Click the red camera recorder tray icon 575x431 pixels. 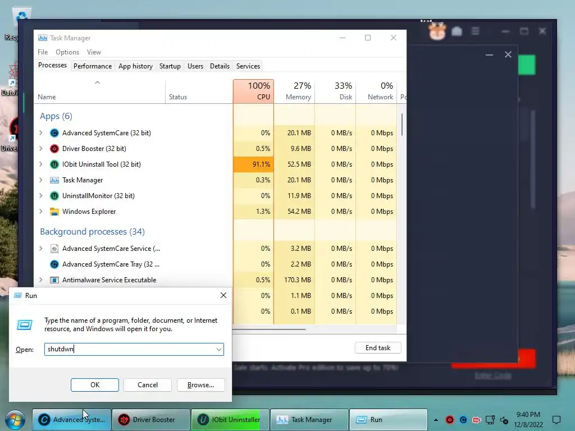point(476,420)
